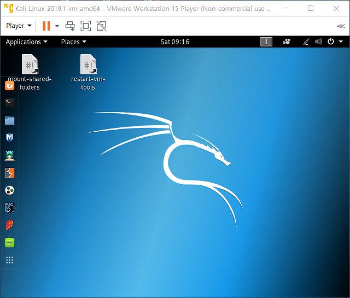Open the Player menu
The height and width of the screenshot is (298, 350).
tap(19, 26)
